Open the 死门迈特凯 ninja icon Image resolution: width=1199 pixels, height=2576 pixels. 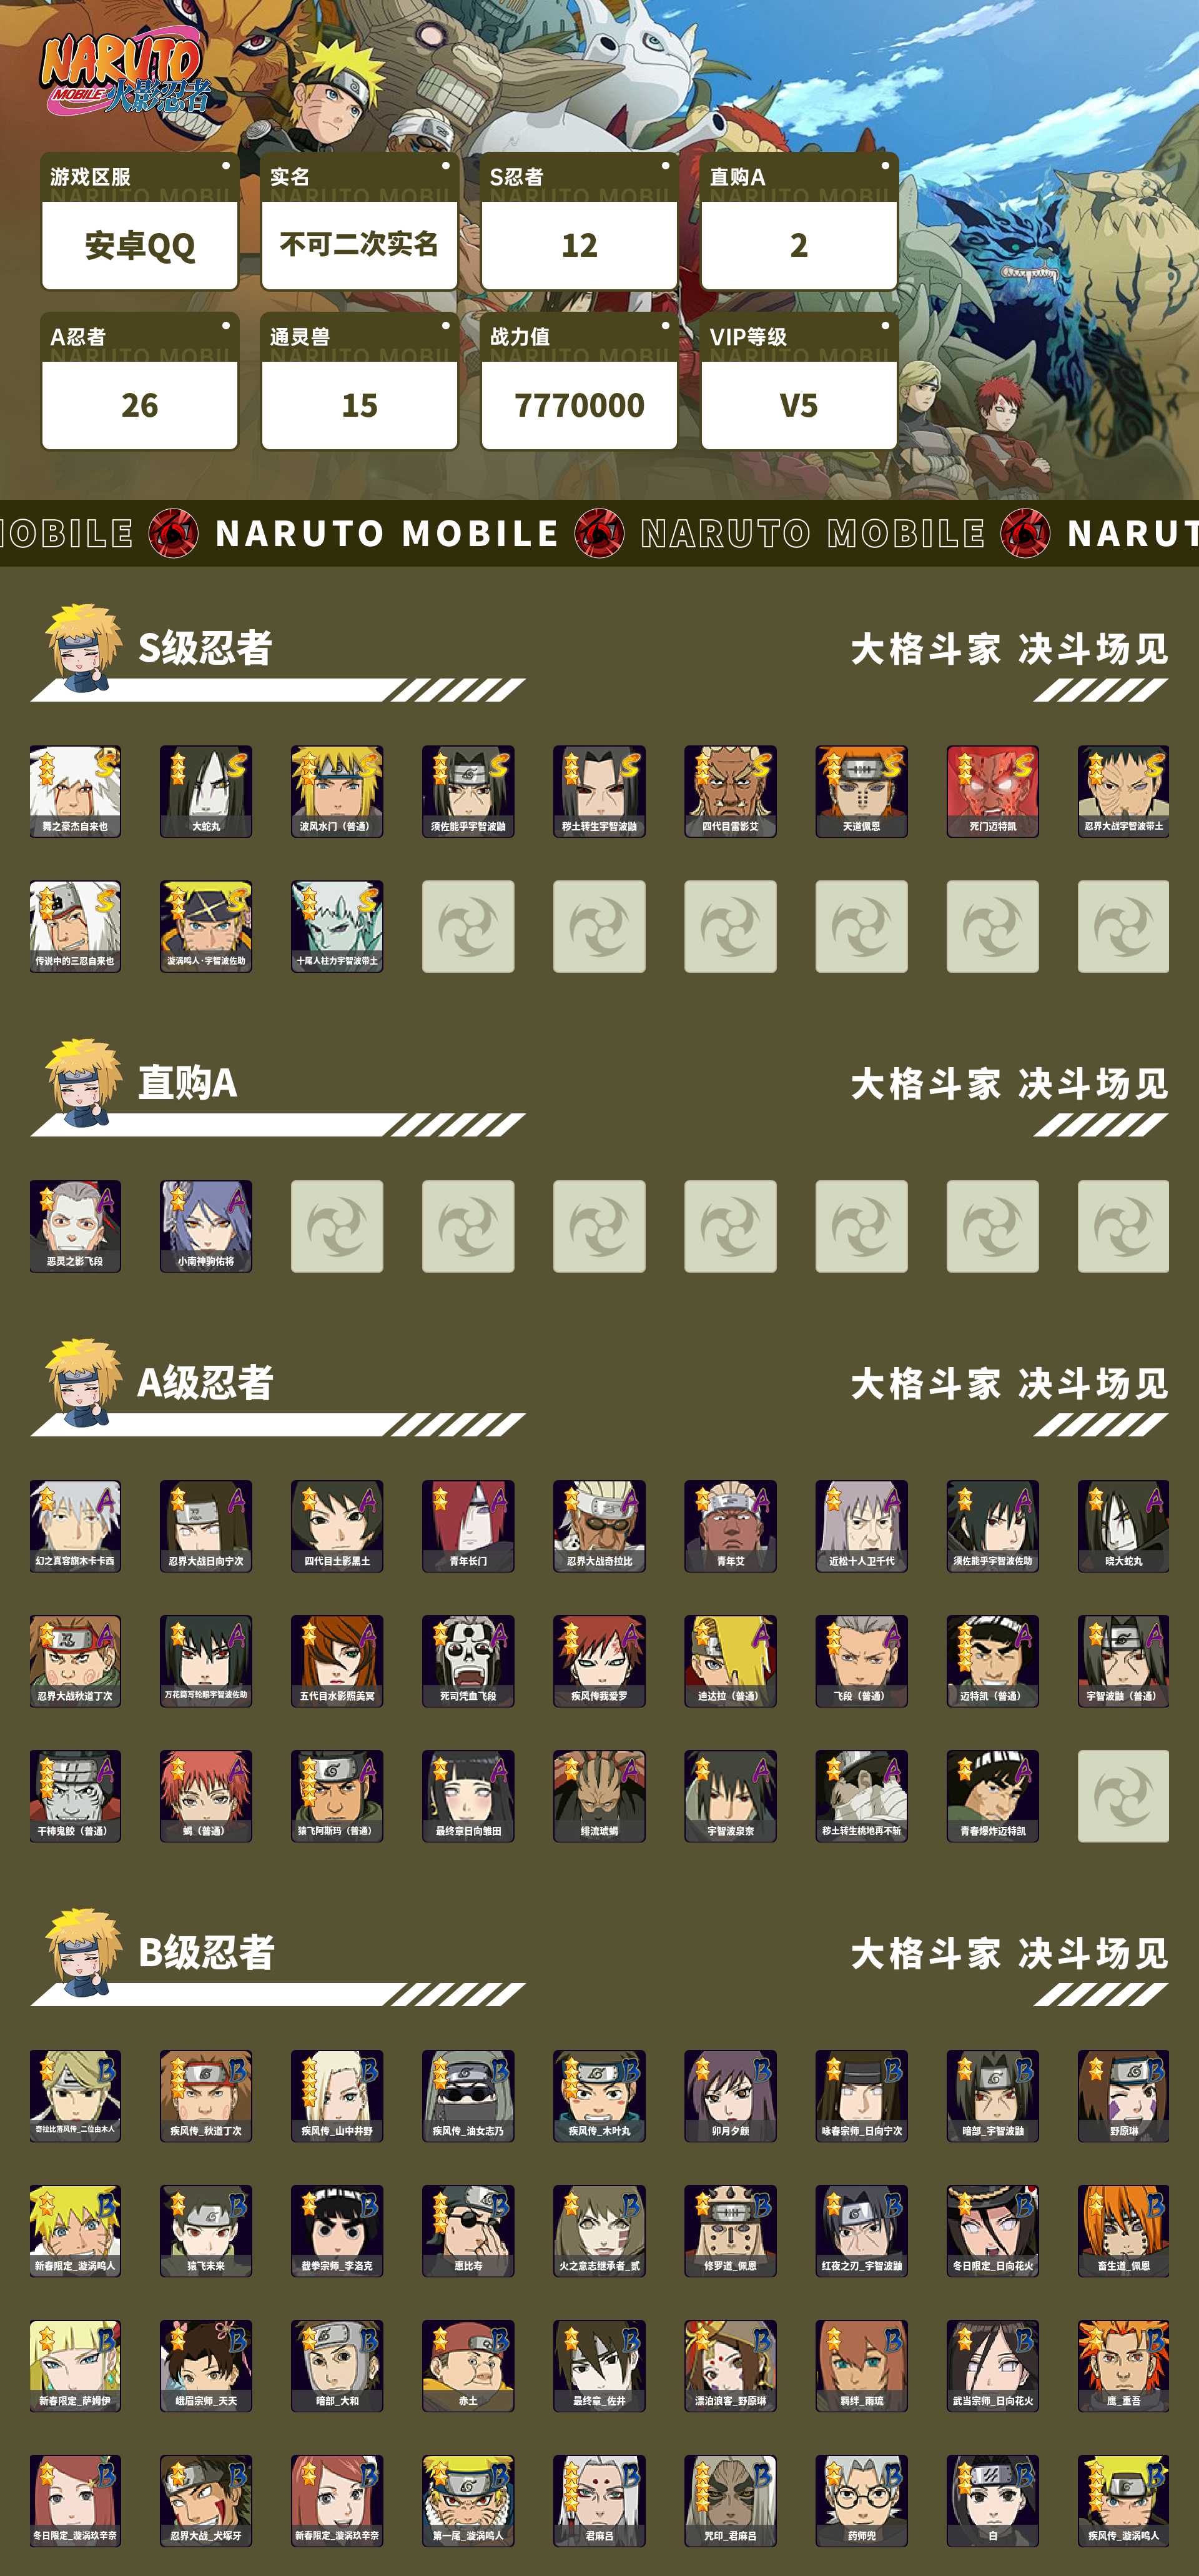pyautogui.click(x=992, y=791)
